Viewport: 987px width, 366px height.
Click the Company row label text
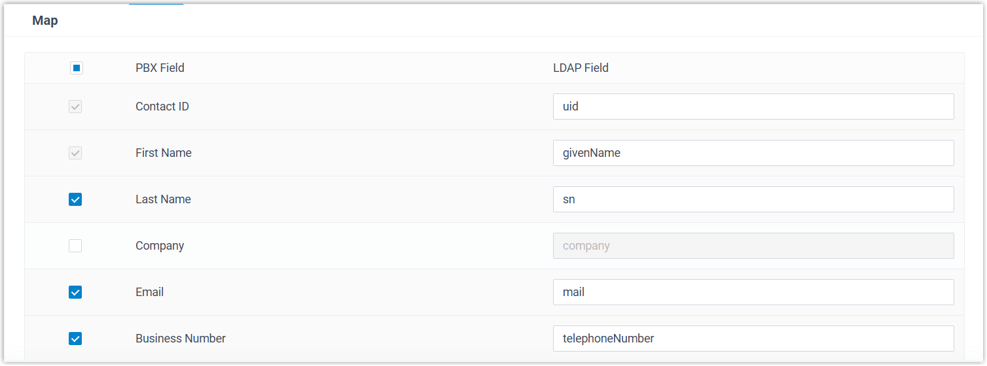click(x=160, y=246)
